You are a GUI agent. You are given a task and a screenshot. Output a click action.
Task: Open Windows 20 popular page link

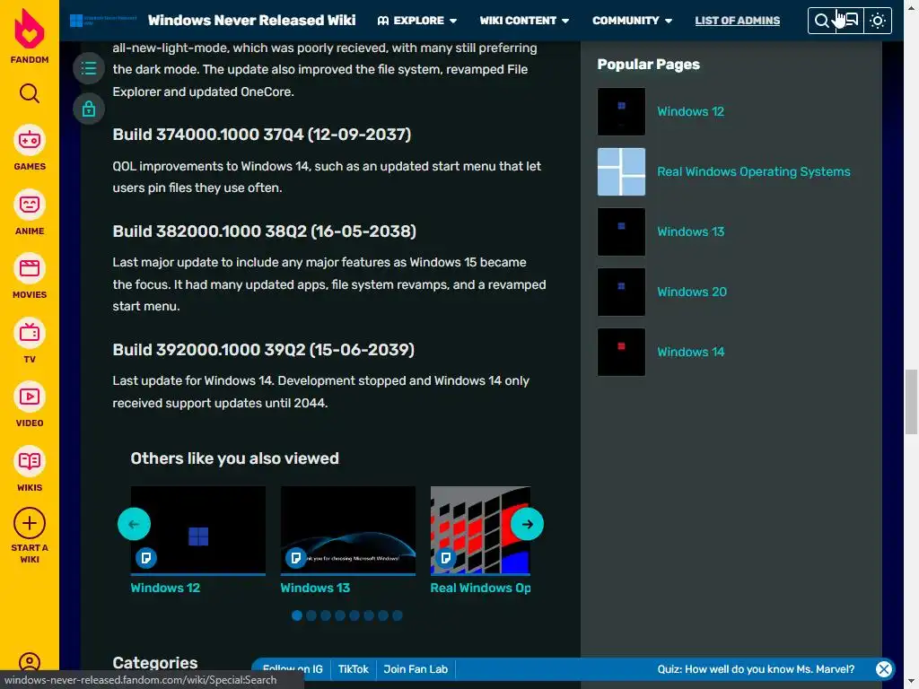[692, 292]
